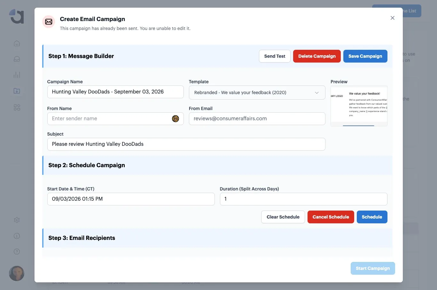Click the blue Schedule button
The height and width of the screenshot is (290, 437).
[372, 217]
